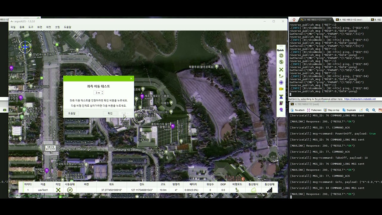Screen dimensions: 382x215
Task: Open the mobaxterm.mobatek.net link
Action: (360, 99)
